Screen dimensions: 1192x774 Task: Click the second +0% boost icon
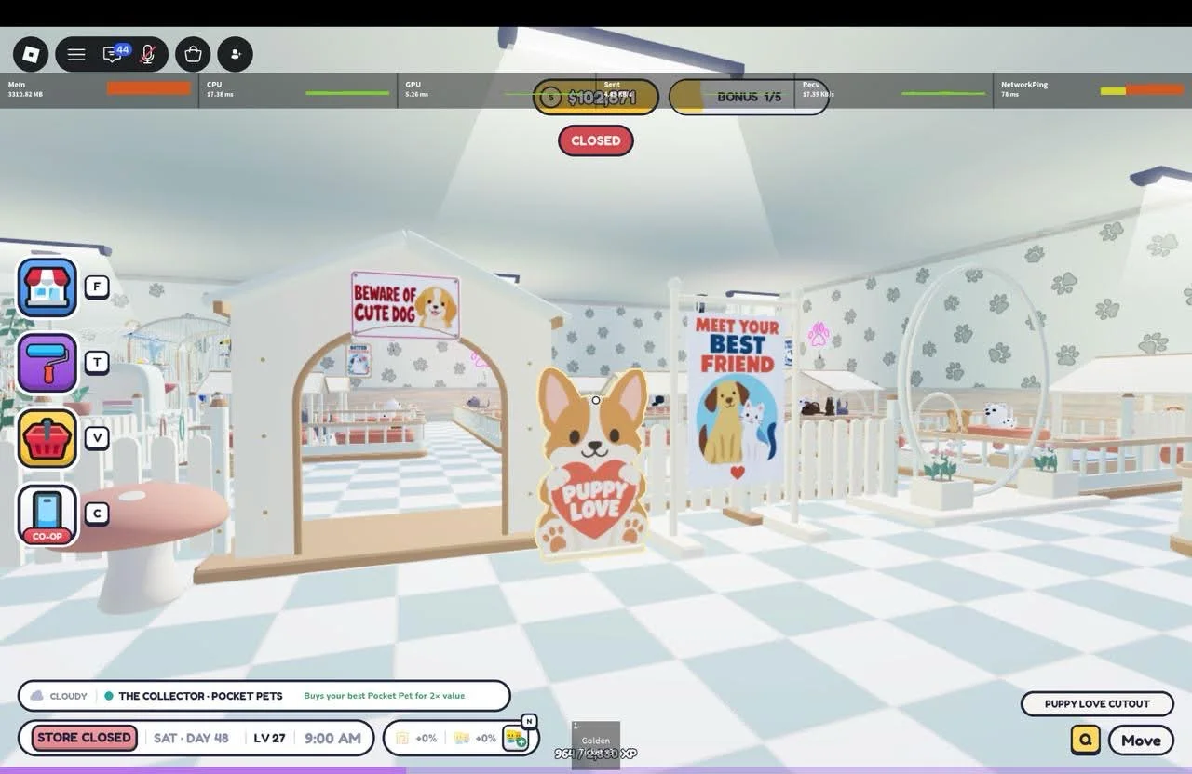(x=462, y=738)
